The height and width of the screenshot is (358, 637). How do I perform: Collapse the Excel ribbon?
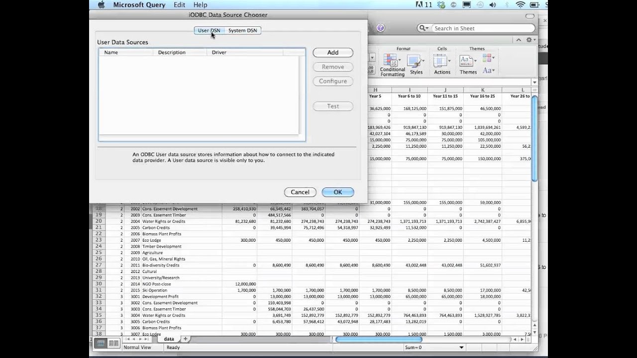click(519, 40)
